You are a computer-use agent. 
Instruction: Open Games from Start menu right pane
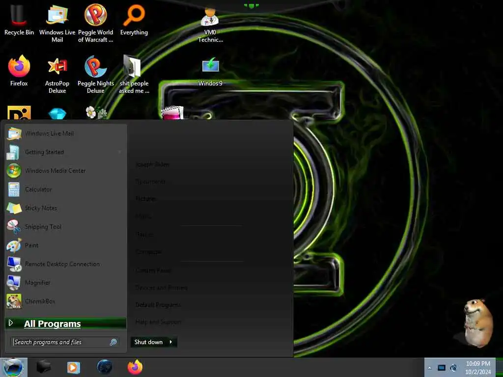(144, 234)
